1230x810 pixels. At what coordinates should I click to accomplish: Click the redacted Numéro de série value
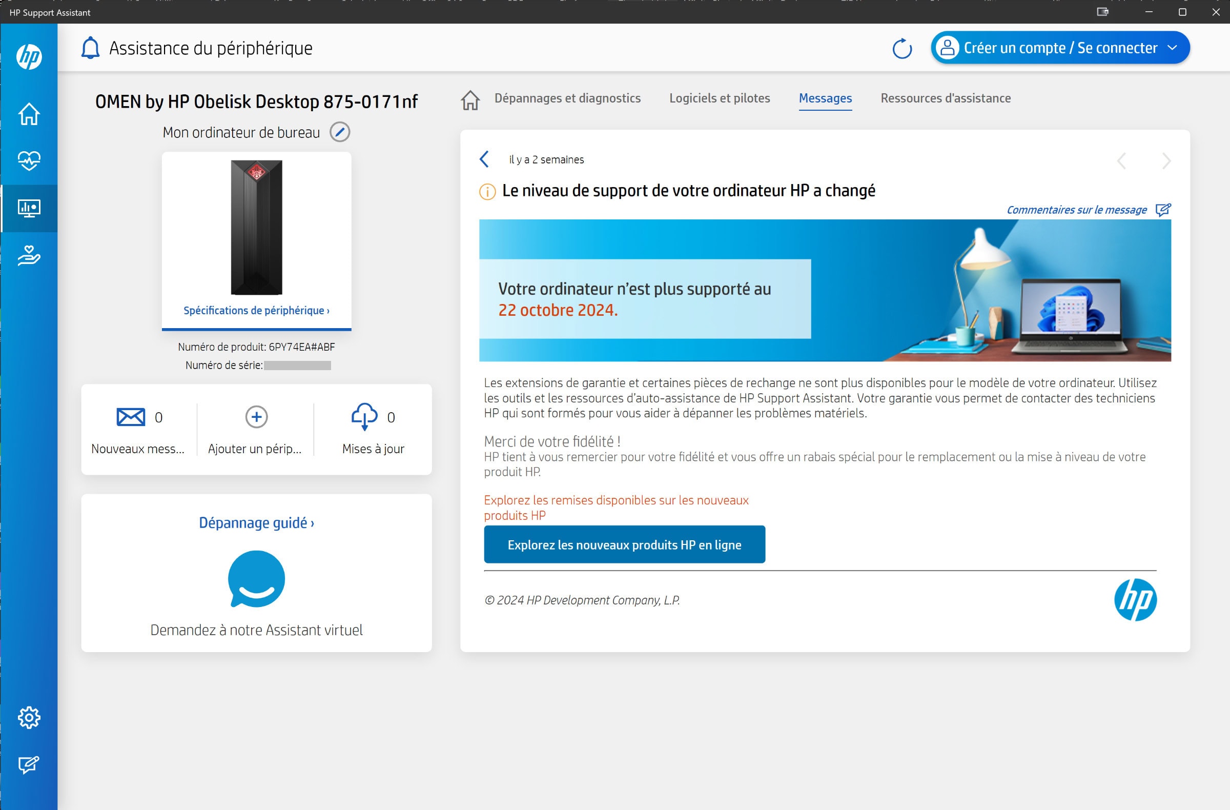297,366
